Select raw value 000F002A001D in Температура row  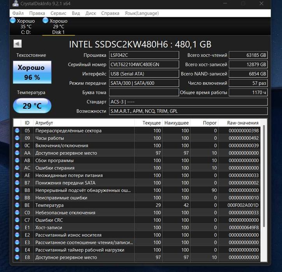coord(243,205)
